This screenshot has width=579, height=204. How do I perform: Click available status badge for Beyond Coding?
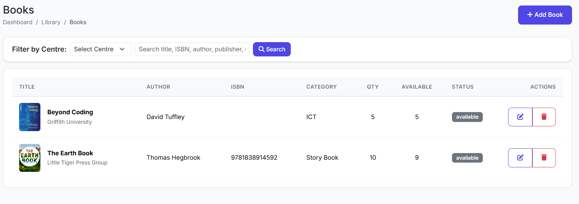467,117
